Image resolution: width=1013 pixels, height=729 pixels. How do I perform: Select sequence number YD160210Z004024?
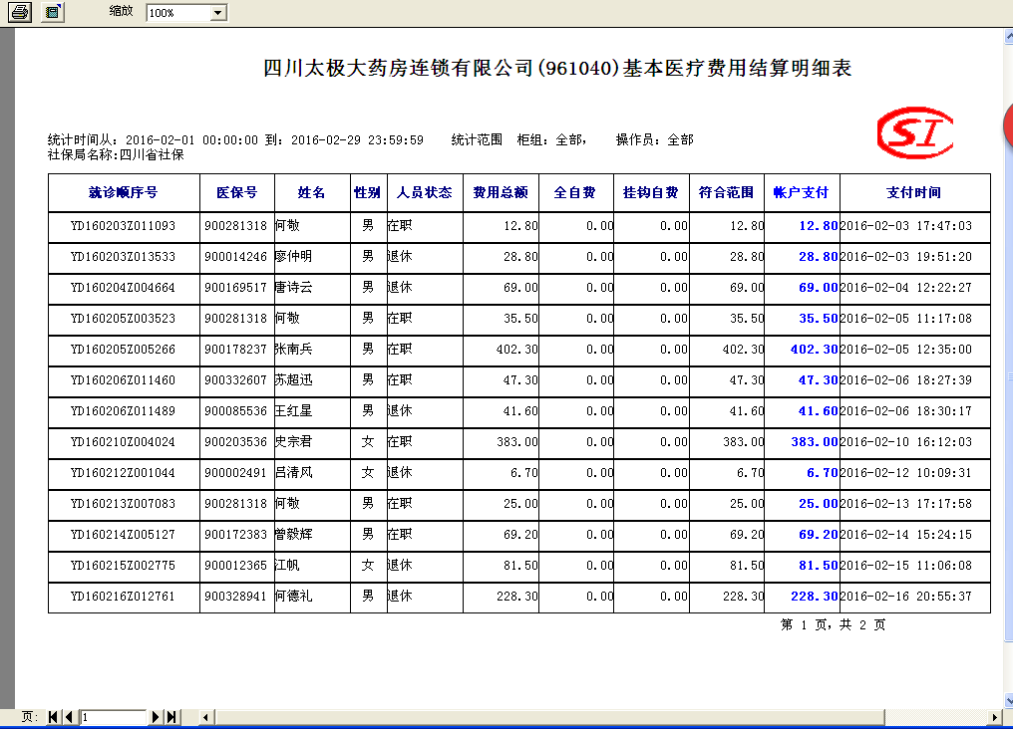(x=123, y=442)
